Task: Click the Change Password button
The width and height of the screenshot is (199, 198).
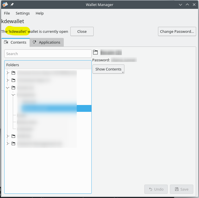Action: [177, 32]
